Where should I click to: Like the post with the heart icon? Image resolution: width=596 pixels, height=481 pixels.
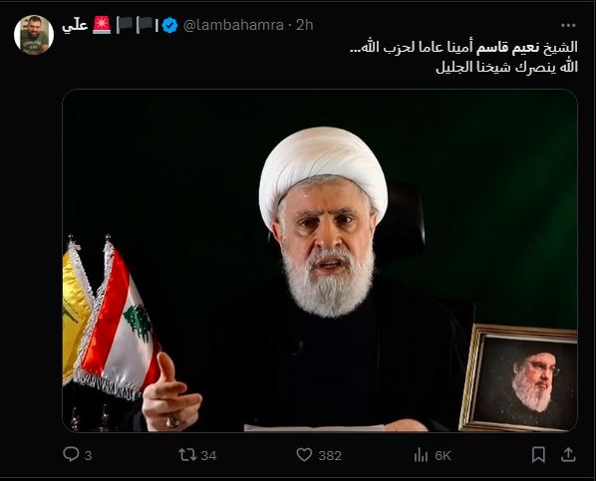pos(304,455)
